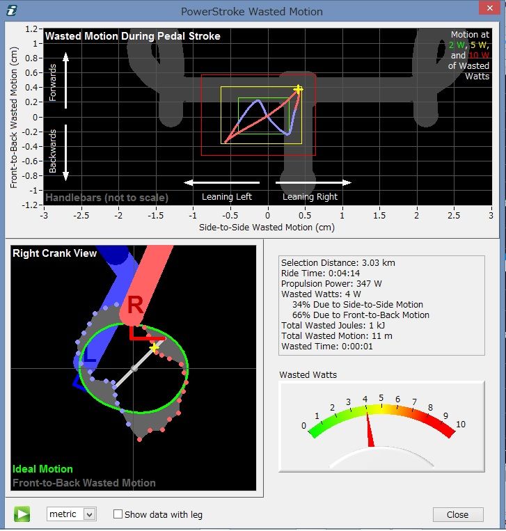
Task: Click the yellow cross marker on handlebar chart
Action: [298, 89]
